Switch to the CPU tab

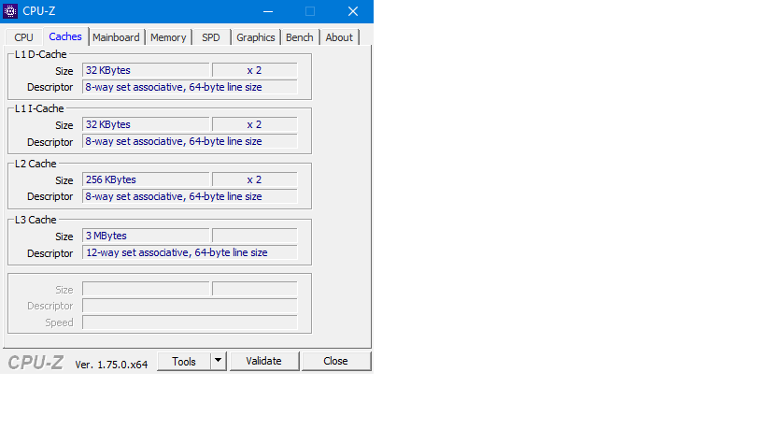click(23, 37)
